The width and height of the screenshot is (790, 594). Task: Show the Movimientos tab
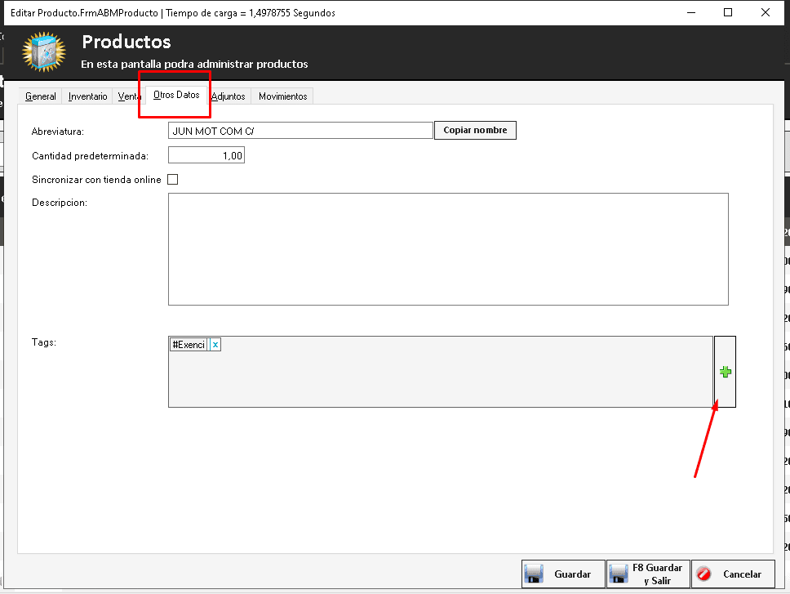[282, 96]
